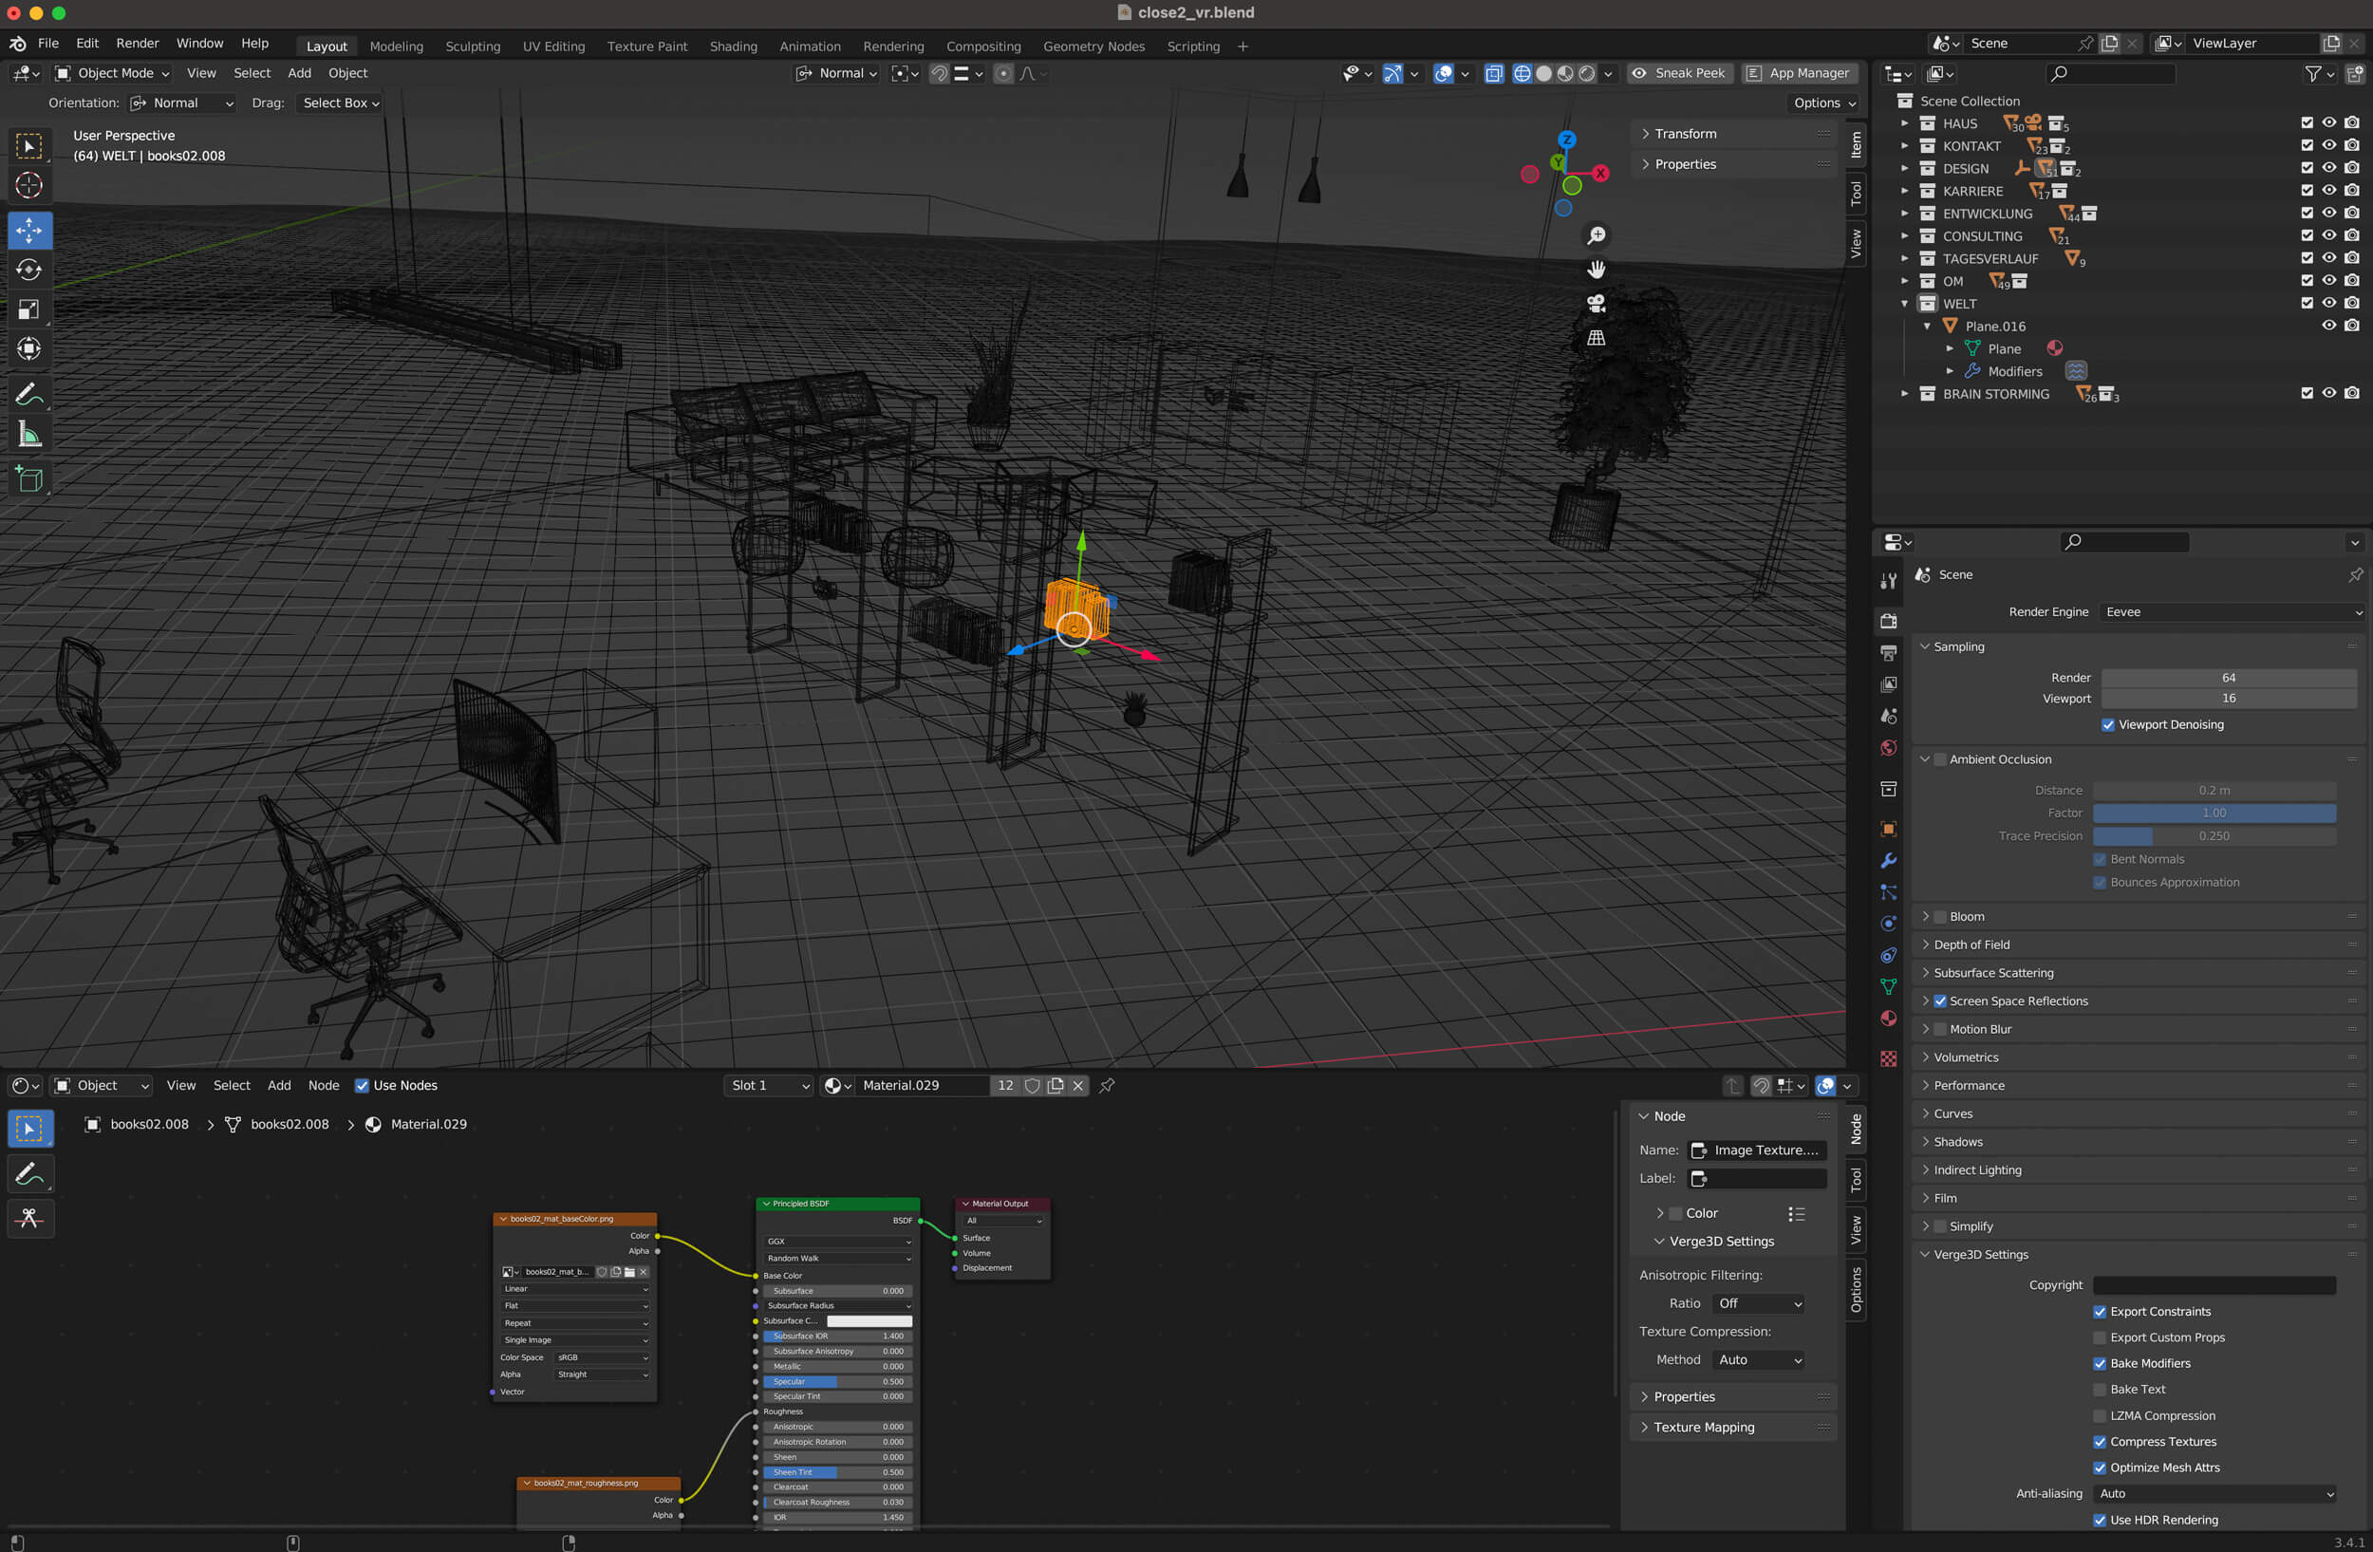Enable Ambient Occlusion checkbox
The height and width of the screenshot is (1552, 2373).
point(1940,759)
